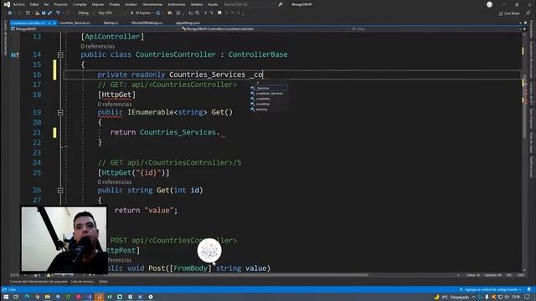Image resolution: width=536 pixels, height=301 pixels.
Task: Click the webcam overlay thumbnail
Action: point(64,239)
